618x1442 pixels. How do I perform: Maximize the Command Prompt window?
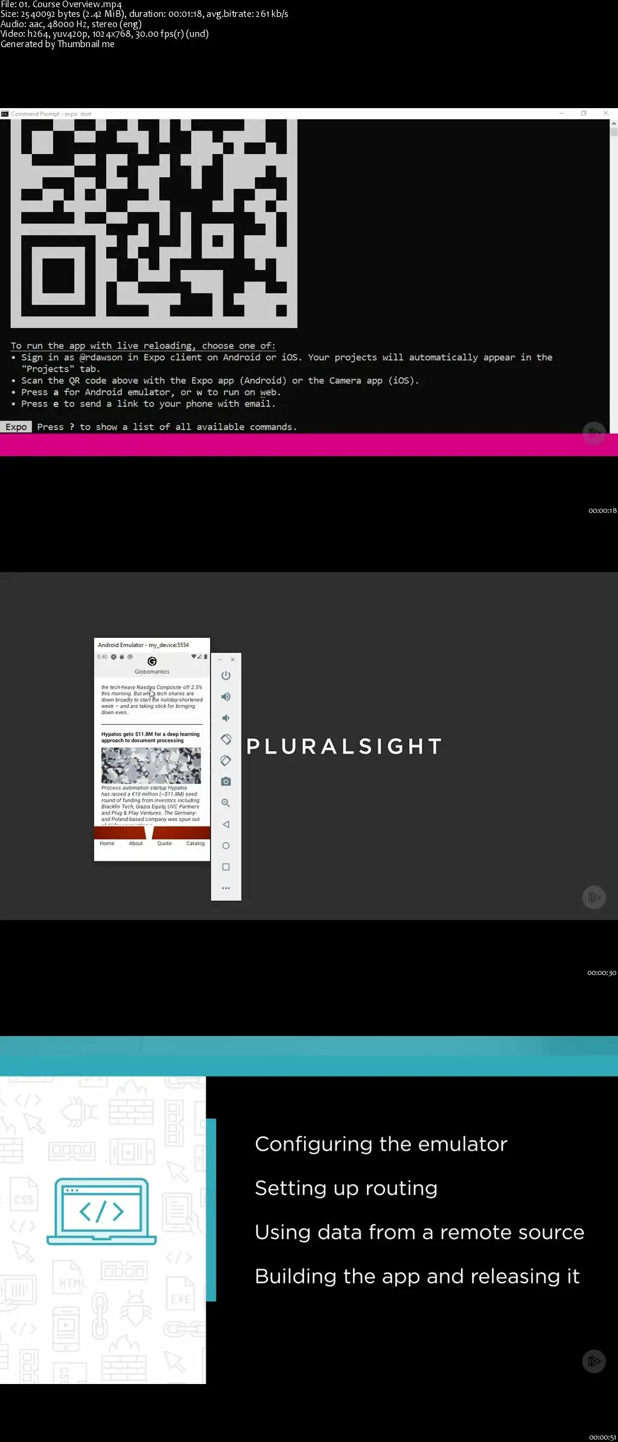click(584, 113)
